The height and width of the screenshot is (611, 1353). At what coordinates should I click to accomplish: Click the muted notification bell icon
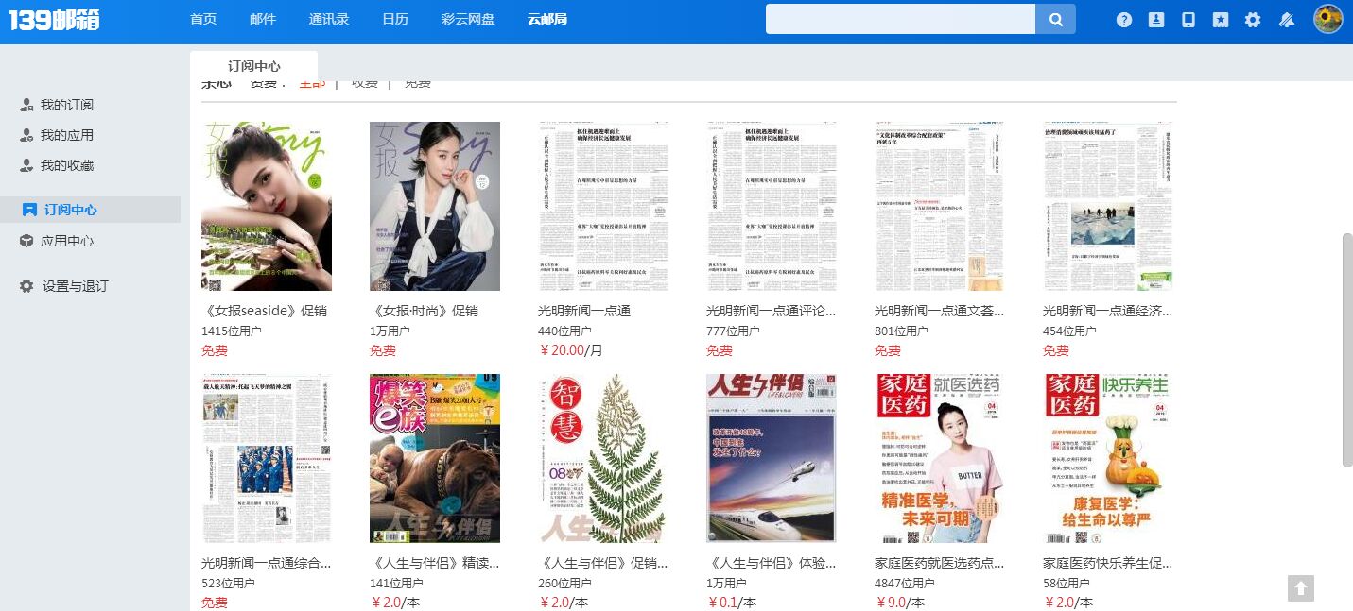pos(1286,20)
